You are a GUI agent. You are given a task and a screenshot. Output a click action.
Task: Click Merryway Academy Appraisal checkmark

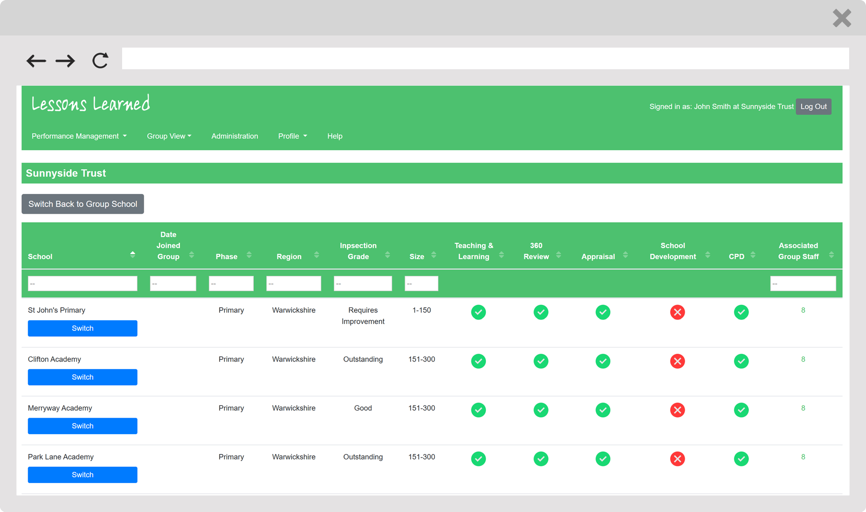pyautogui.click(x=603, y=410)
